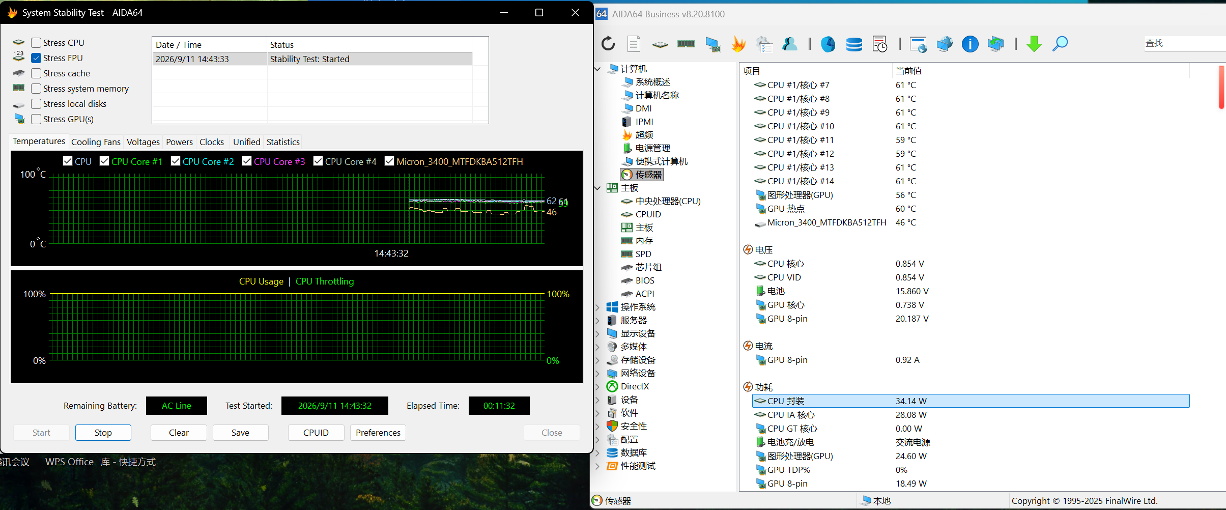Click the CPU chip toolbar icon
This screenshot has width=1226, height=510.
660,45
